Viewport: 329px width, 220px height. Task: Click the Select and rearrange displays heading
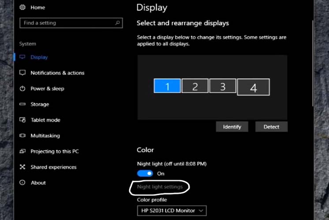[183, 23]
